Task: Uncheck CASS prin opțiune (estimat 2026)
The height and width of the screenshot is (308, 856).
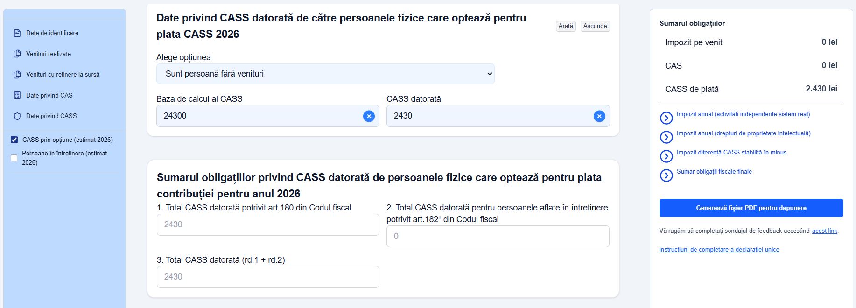Action: [14, 140]
